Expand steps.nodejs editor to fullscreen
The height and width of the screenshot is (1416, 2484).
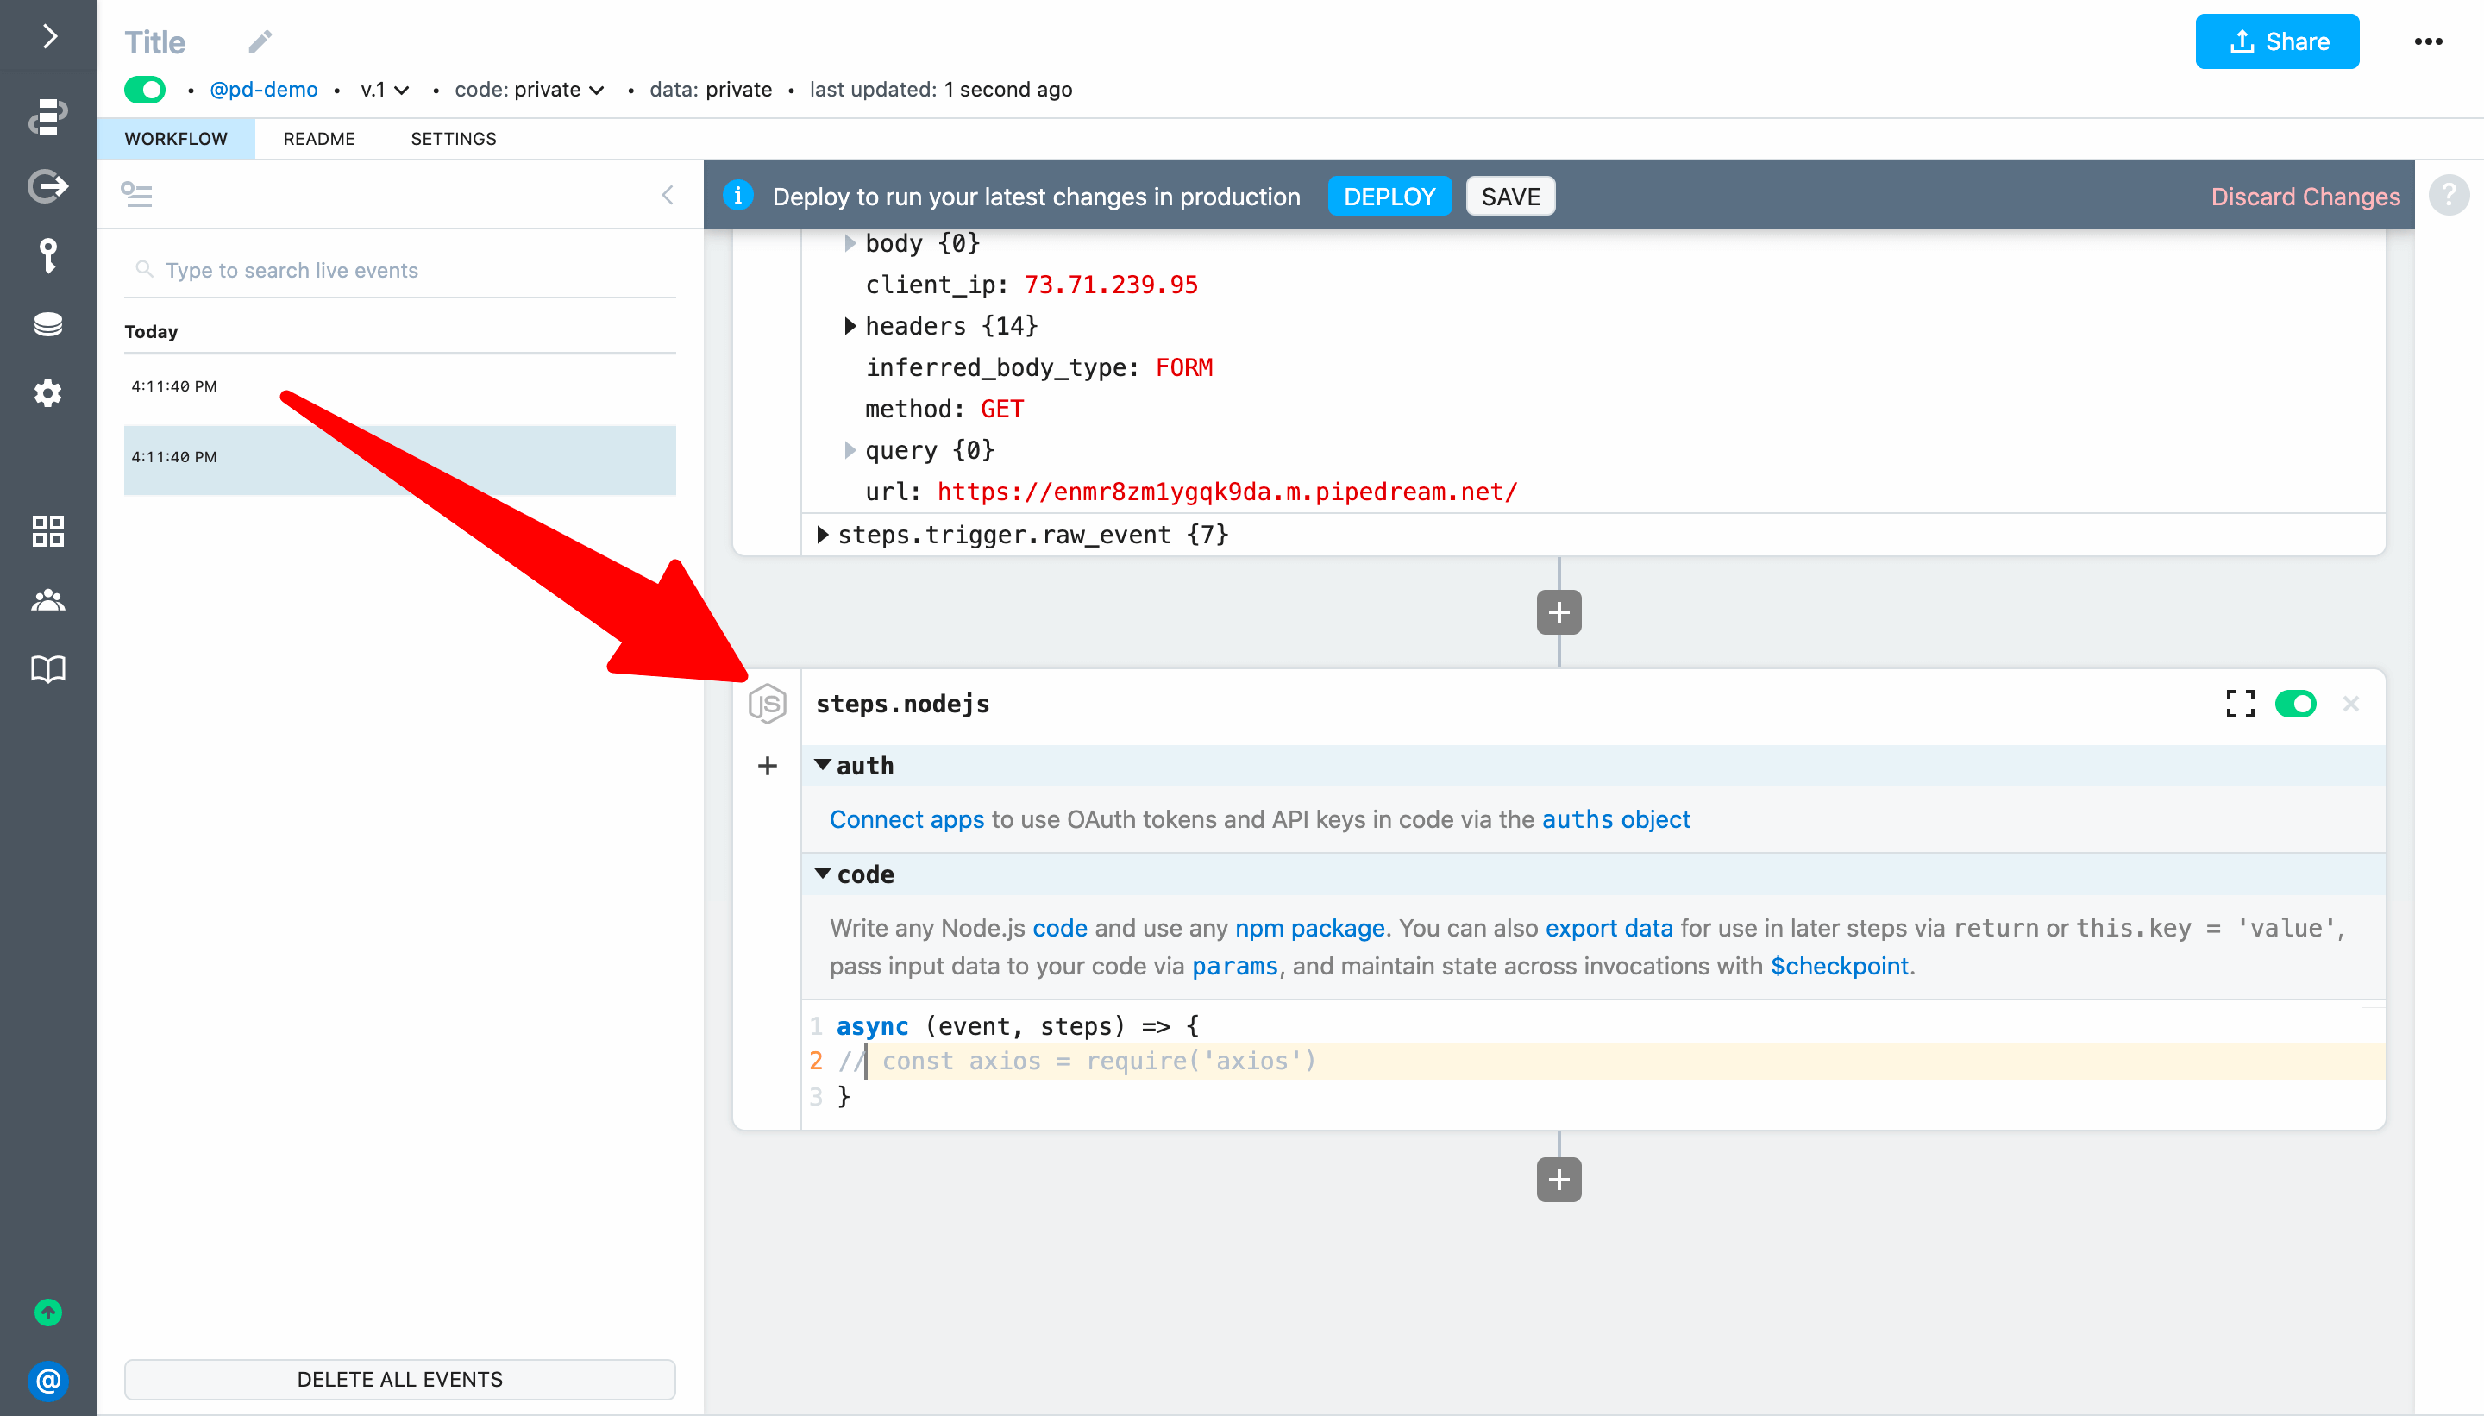2240,703
